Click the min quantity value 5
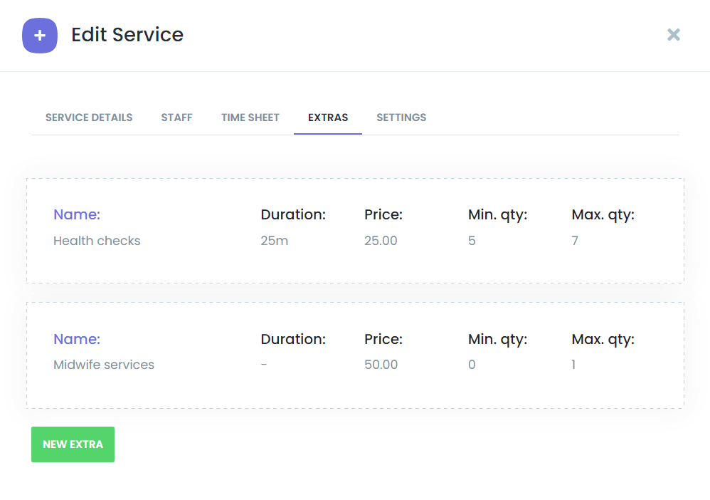Screen dimensions: 710x500 coord(472,241)
